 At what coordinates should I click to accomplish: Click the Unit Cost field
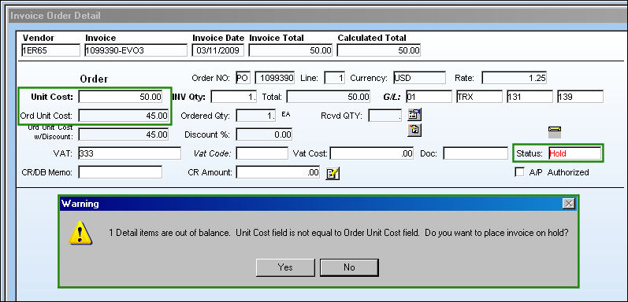tap(121, 97)
